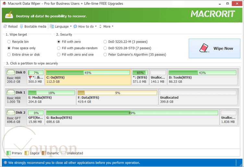This screenshot has width=244, height=167.
Task: Maximize the Macrorit Data Wiper window
Action: [227, 4]
